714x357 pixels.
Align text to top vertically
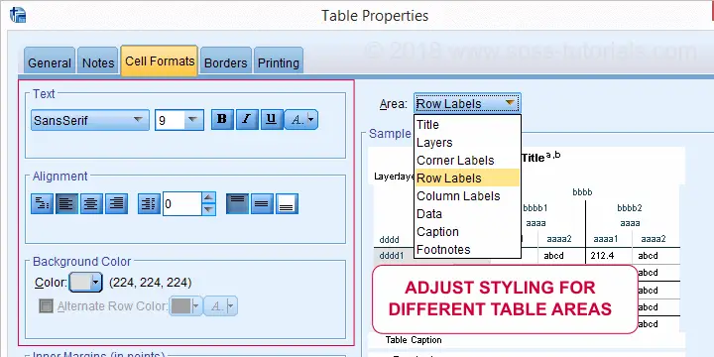click(x=237, y=203)
